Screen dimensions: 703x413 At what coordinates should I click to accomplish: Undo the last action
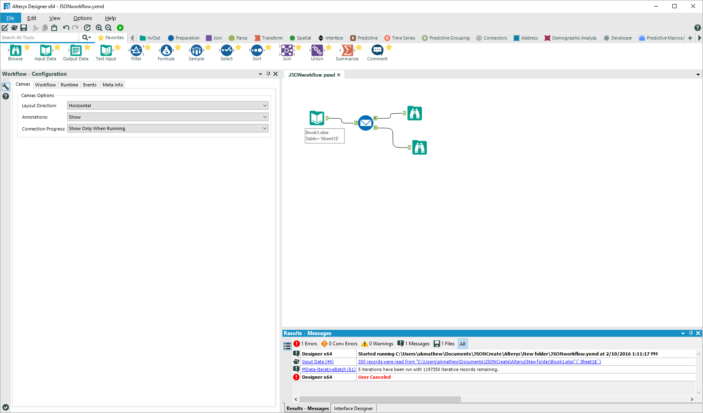66,28
